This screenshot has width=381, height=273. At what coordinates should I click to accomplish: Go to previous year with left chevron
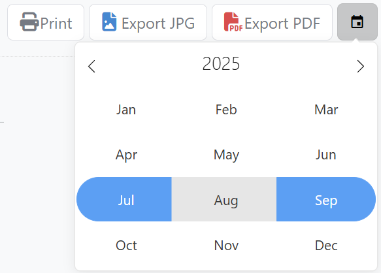91,67
